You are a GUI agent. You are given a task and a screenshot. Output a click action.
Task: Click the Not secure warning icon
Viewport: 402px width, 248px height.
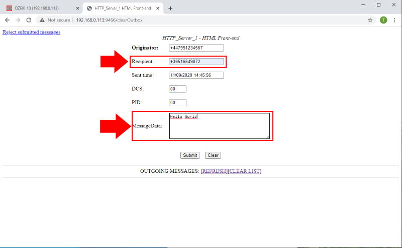click(42, 20)
